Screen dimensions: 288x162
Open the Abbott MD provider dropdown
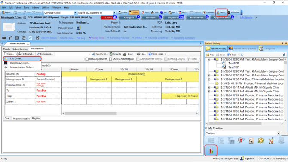click(114, 13)
